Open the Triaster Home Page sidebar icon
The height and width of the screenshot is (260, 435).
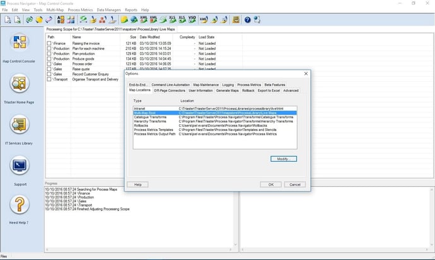tap(20, 83)
